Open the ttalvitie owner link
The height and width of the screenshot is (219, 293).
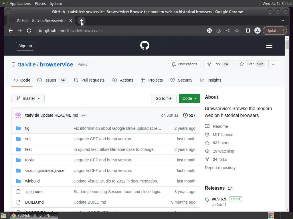coord(27,64)
